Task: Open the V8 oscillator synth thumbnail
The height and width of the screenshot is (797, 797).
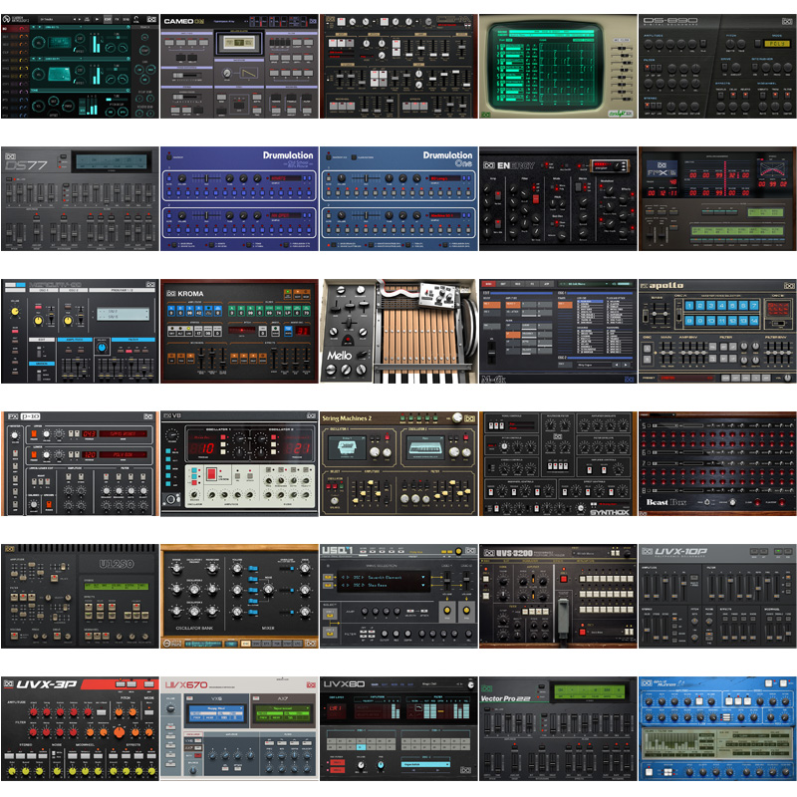Action: pyautogui.click(x=239, y=463)
